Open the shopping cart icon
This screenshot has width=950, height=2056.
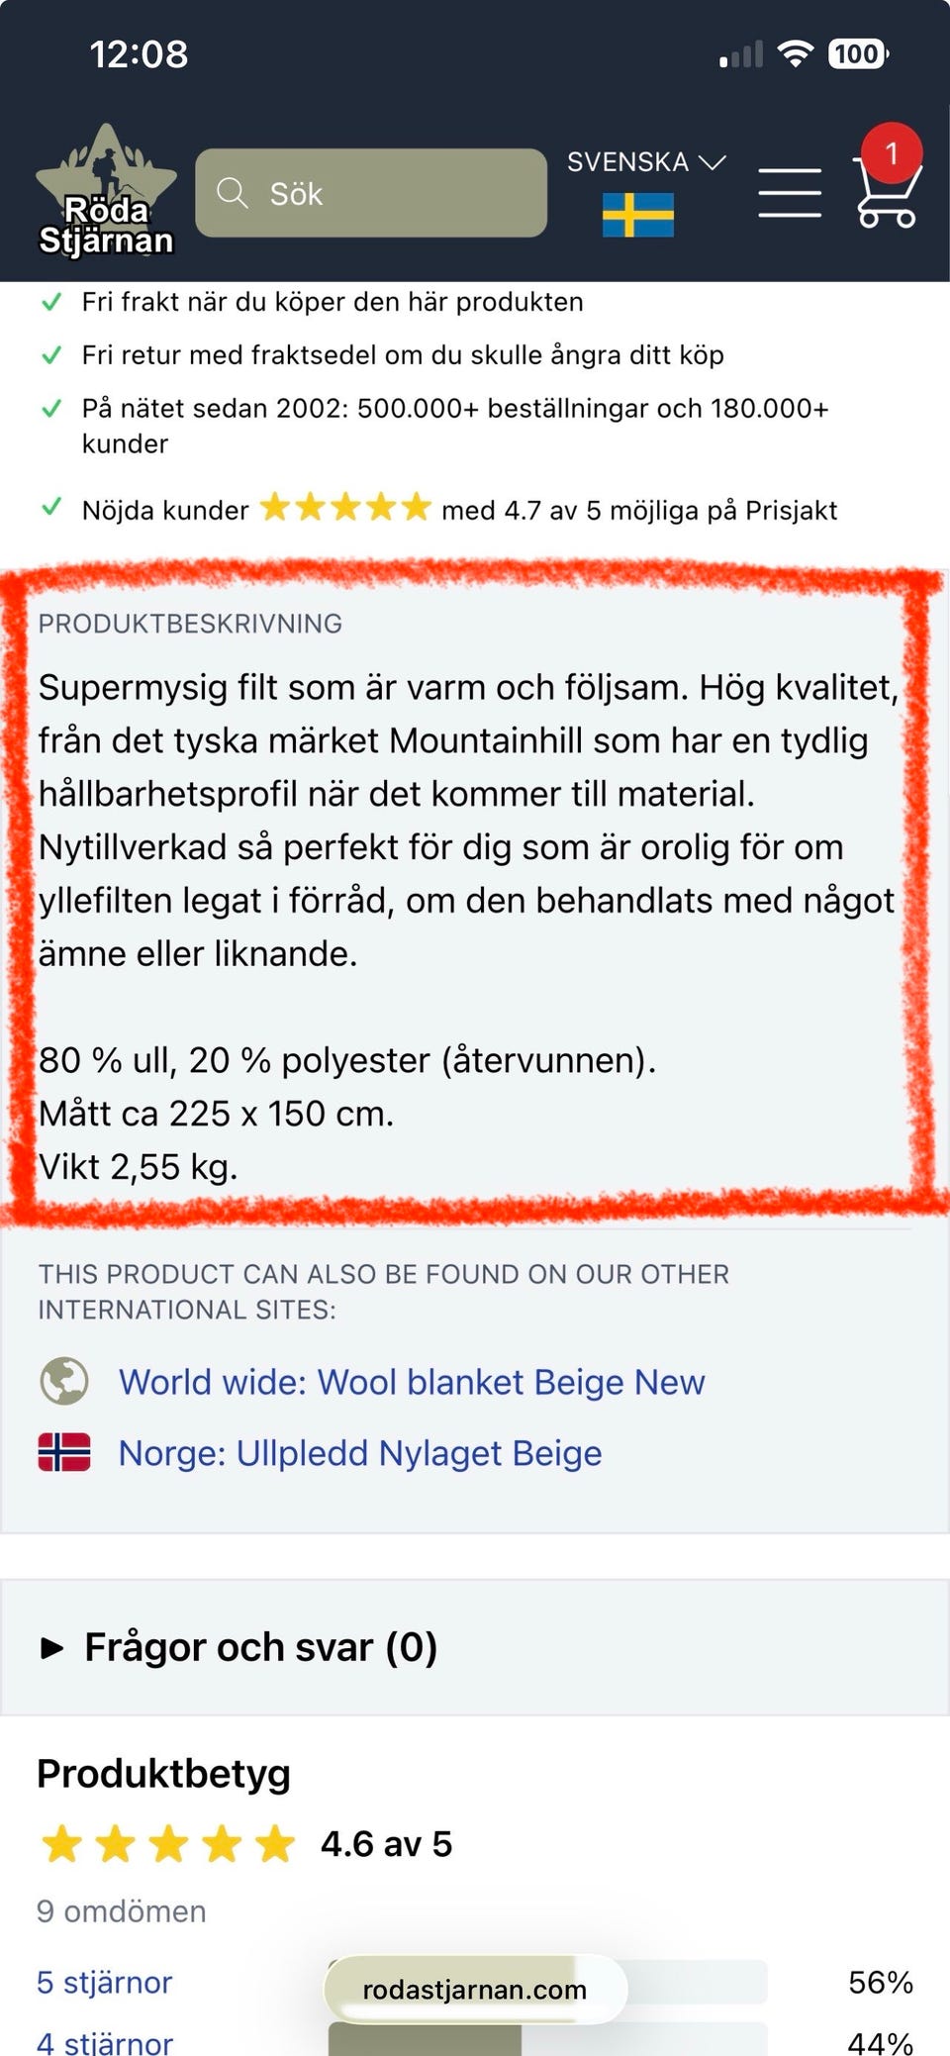886,194
